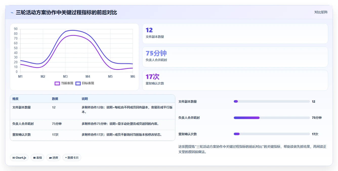Click the 对比矩阵 label in the header
Image resolution: width=338 pixels, height=171 pixels.
pos(321,12)
